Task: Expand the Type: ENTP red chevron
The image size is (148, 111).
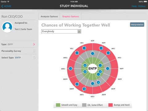Action: coord(34,44)
